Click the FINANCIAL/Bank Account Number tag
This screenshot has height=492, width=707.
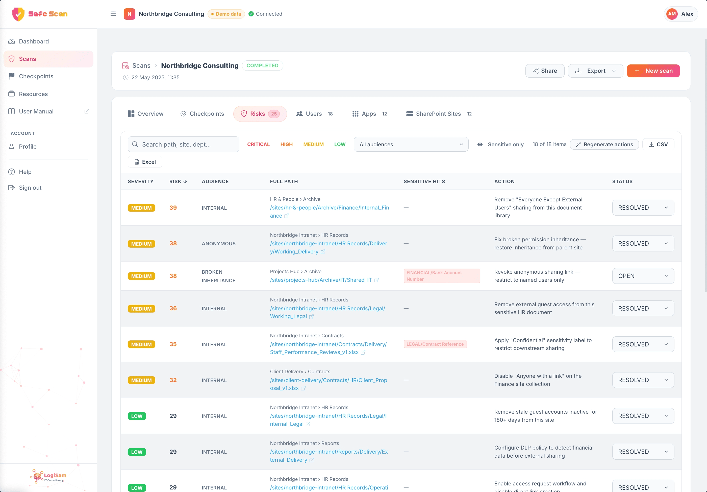click(x=442, y=276)
